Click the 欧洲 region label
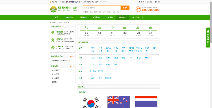This screenshot has height=108, width=212. pyautogui.click(x=81, y=58)
